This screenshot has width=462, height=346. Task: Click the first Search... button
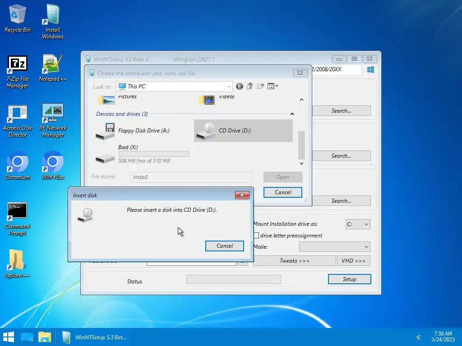[341, 111]
